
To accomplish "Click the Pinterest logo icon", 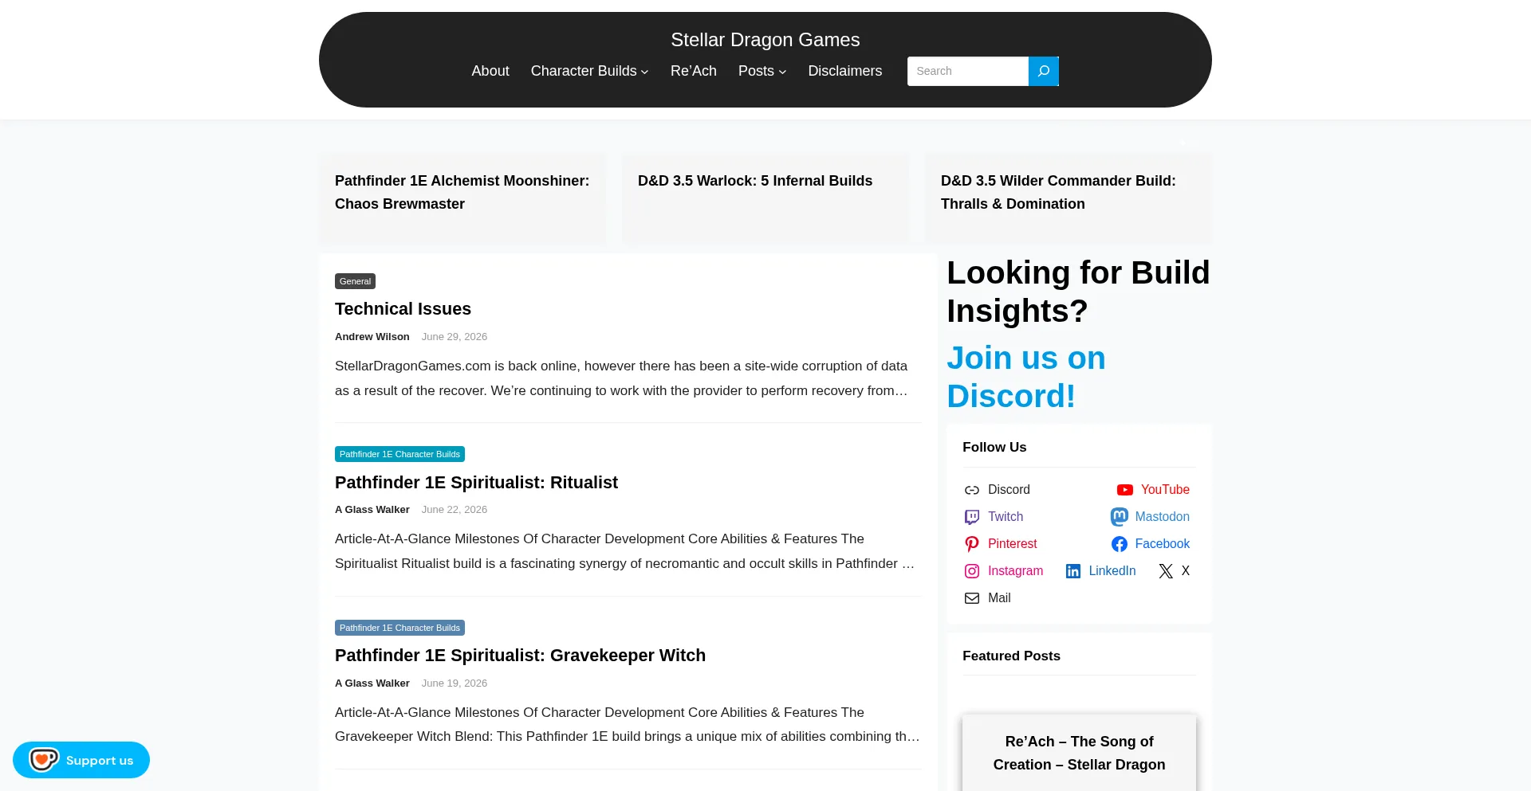I will [971, 544].
